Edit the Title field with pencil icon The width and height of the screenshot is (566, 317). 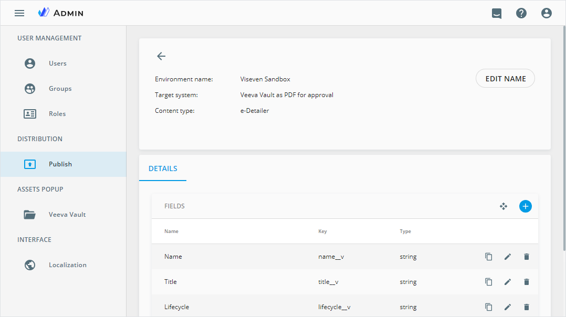point(508,282)
